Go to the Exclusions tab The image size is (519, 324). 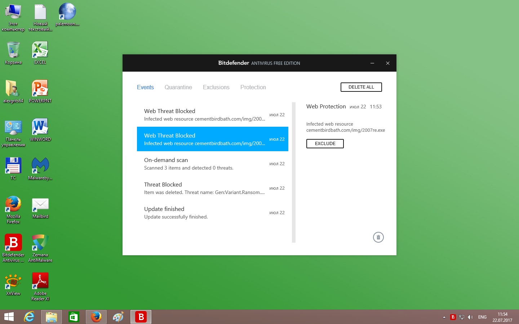point(216,87)
